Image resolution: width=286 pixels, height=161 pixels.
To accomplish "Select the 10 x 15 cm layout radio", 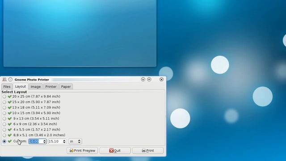I will [x=4, y=113].
